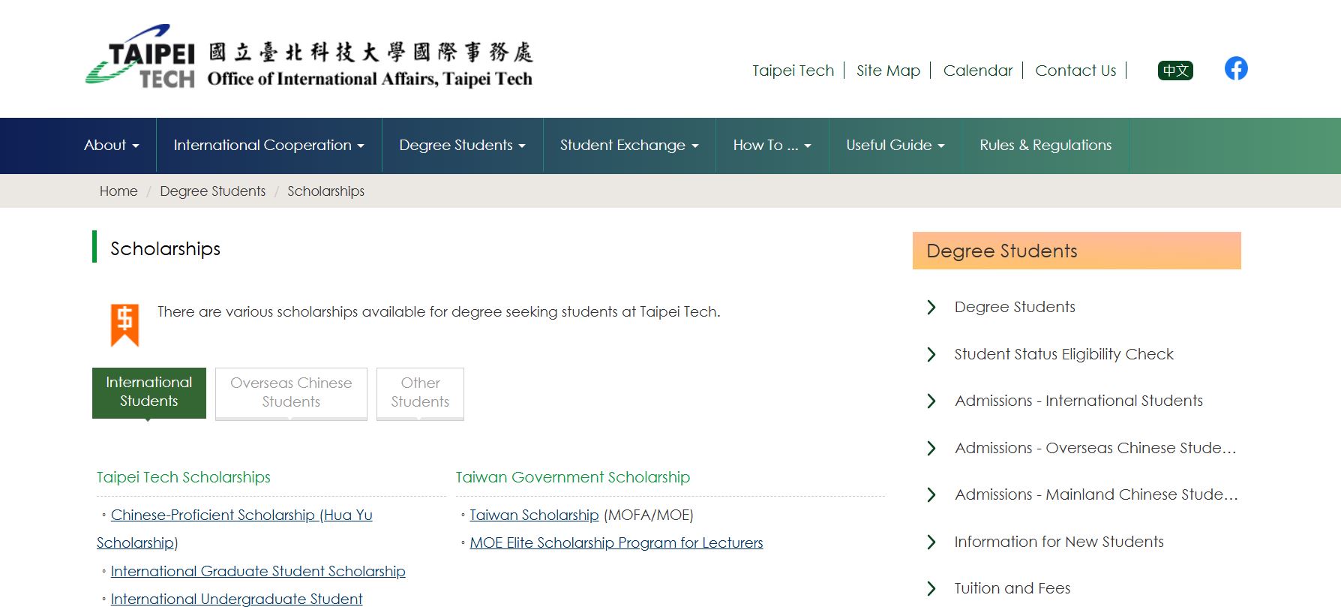
Task: Open the Degree Students navigation dropdown
Action: [462, 146]
